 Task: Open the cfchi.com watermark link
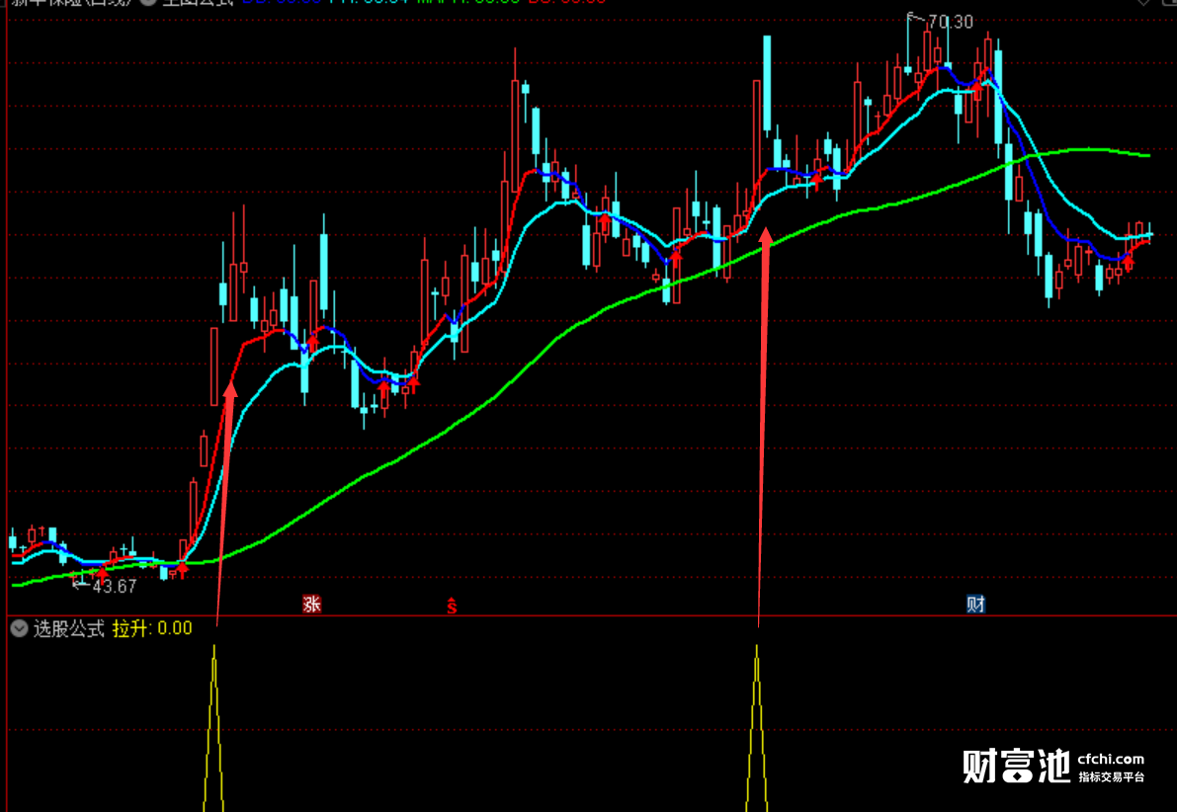click(x=1110, y=760)
